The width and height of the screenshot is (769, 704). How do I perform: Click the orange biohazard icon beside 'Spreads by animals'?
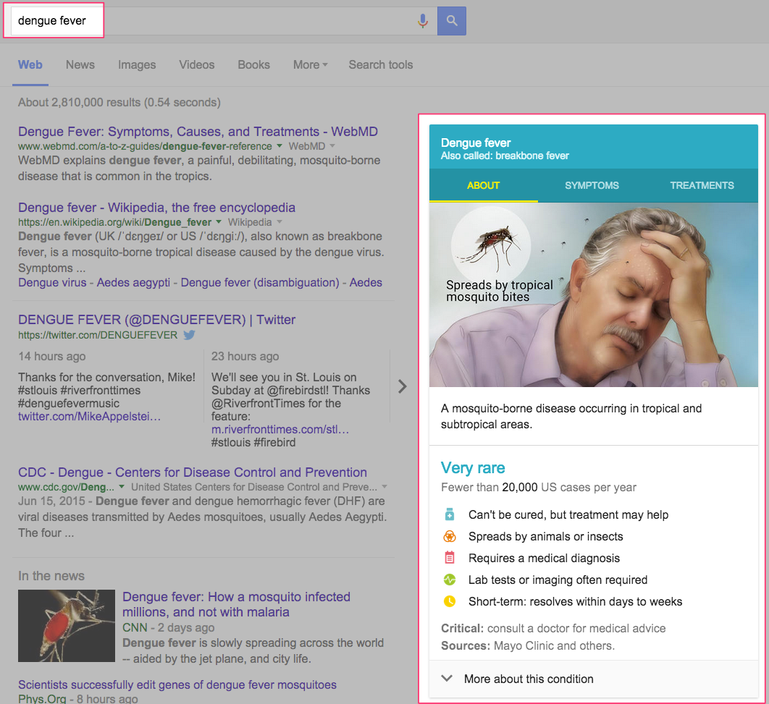[x=449, y=536]
